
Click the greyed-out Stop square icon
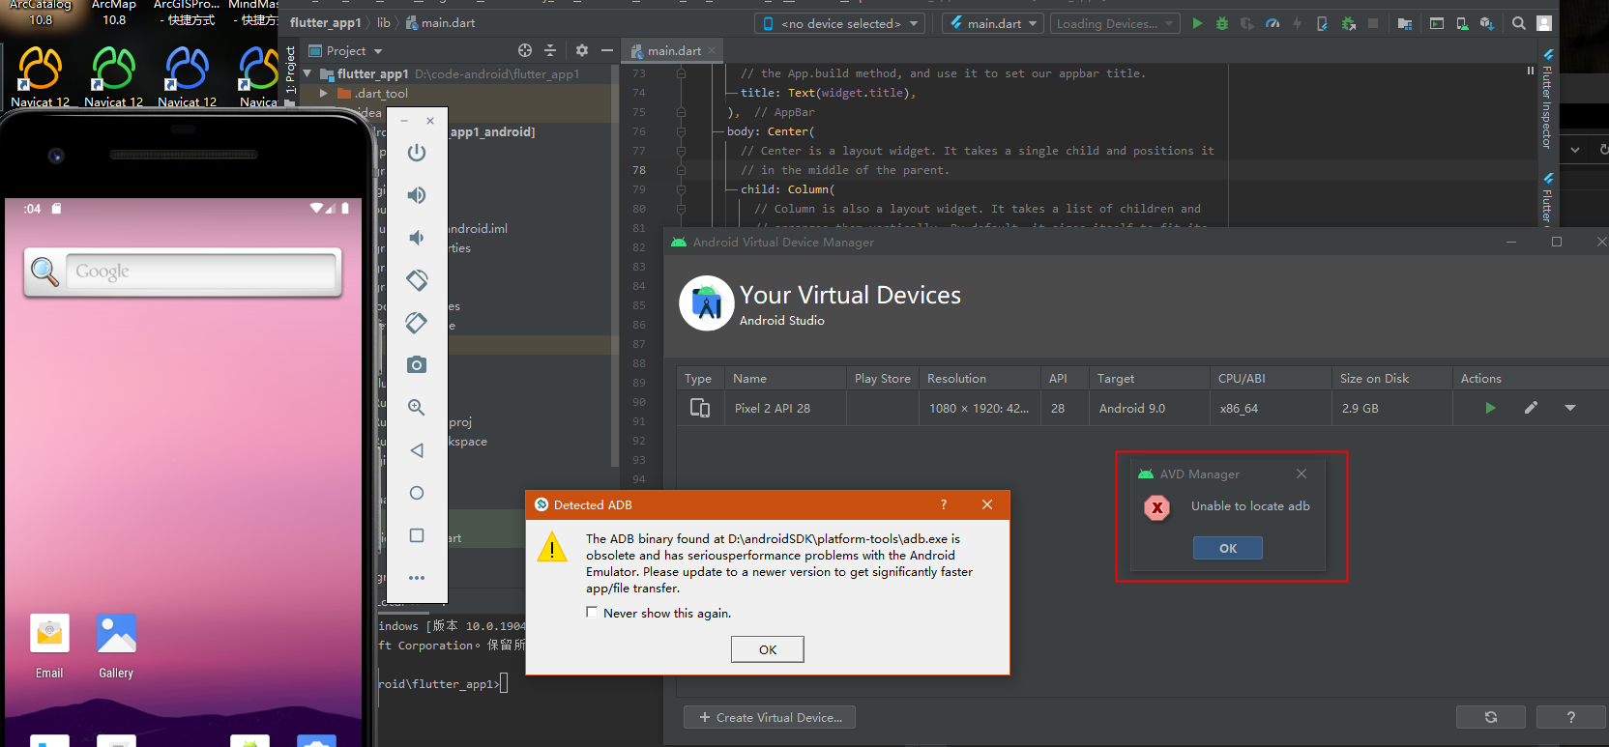point(1373,23)
